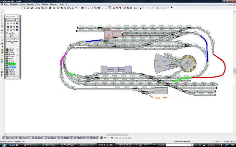Select turnout track type in Gleisauswahl
This screenshot has width=236, height=147.
[14, 24]
